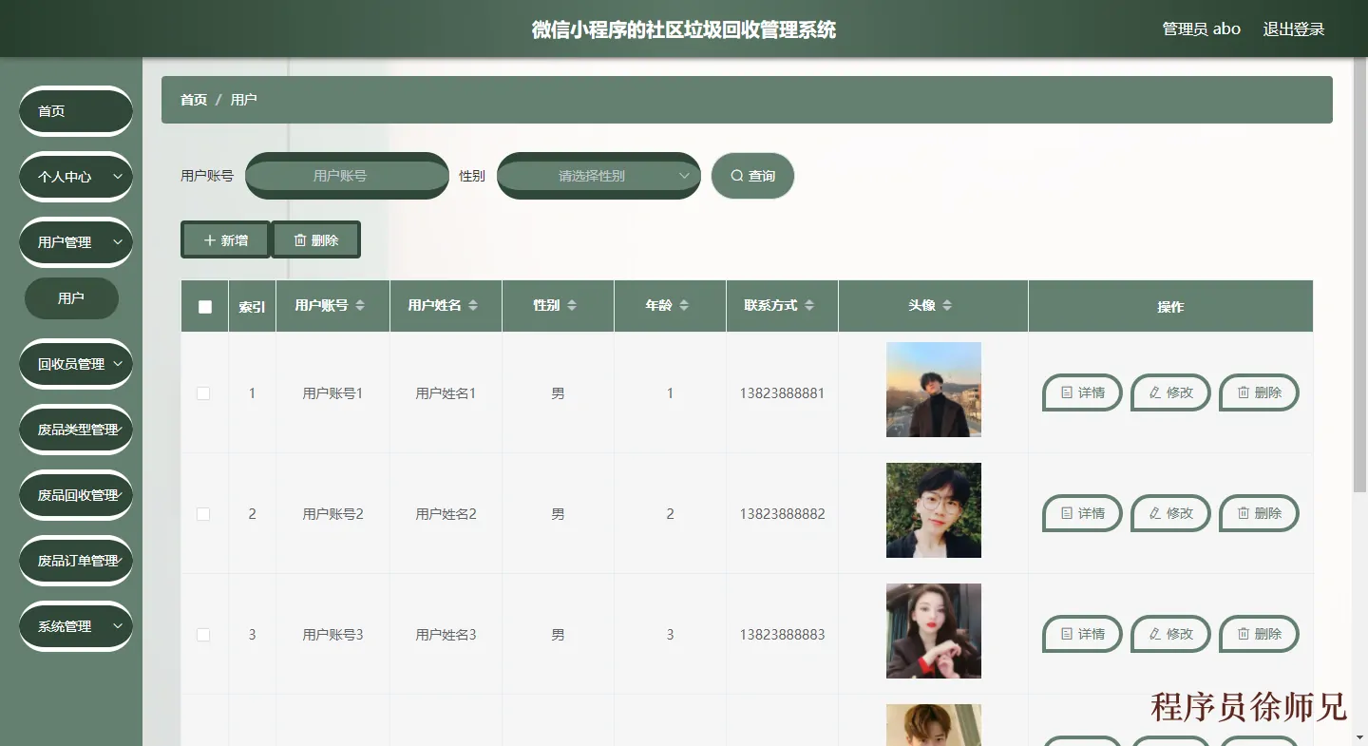The height and width of the screenshot is (746, 1368).
Task: Open the 请选择性别 dropdown
Action: (598, 176)
